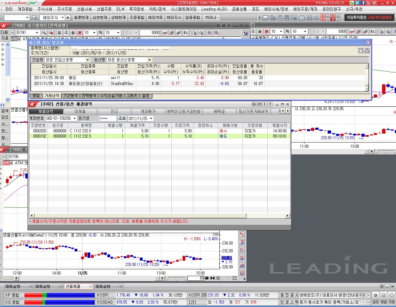Click the 주문종합 button
Viewport: 396px width, 307px height.
pyautogui.click(x=137, y=18)
